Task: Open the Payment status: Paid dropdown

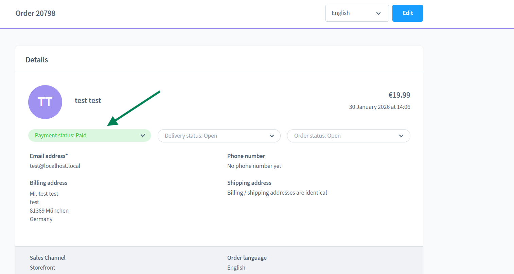Action: point(89,136)
